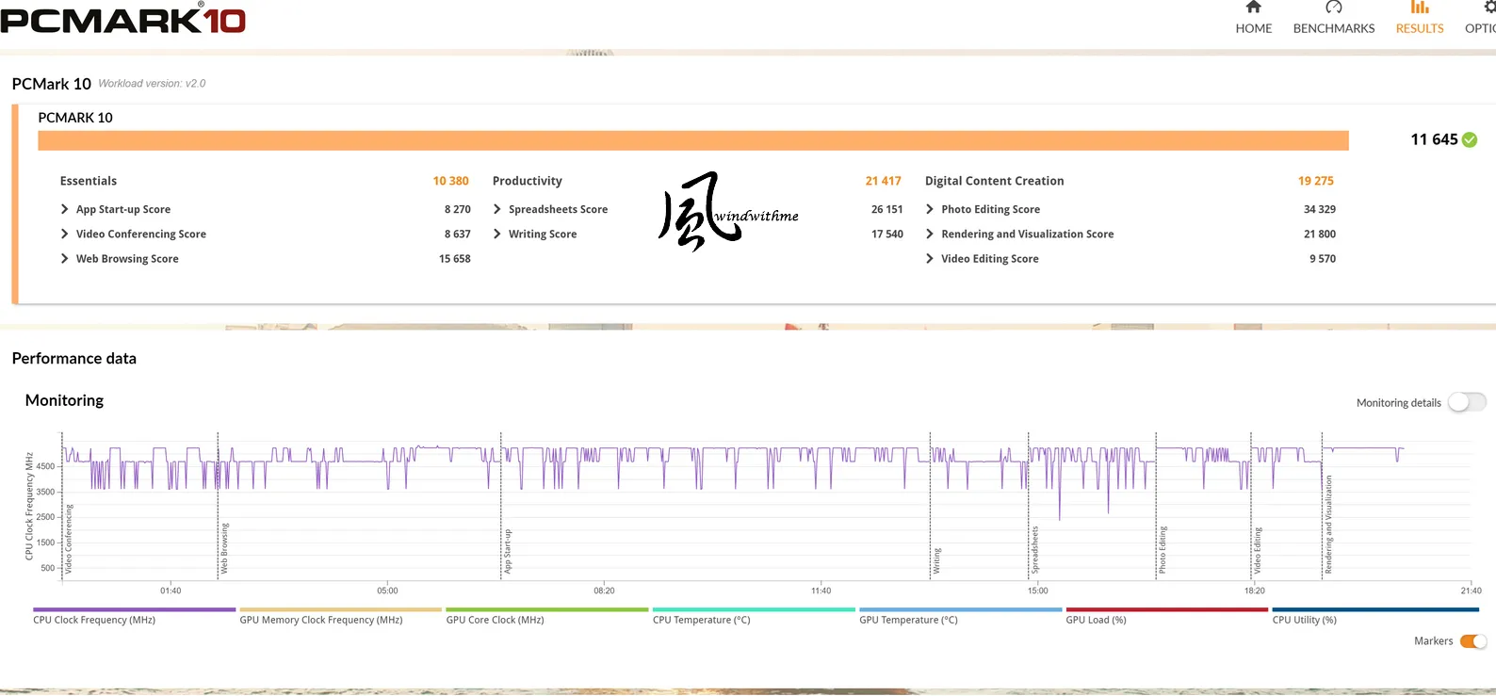Expand the Web Browsing Score chevron
The width and height of the screenshot is (1496, 696).
(64, 258)
